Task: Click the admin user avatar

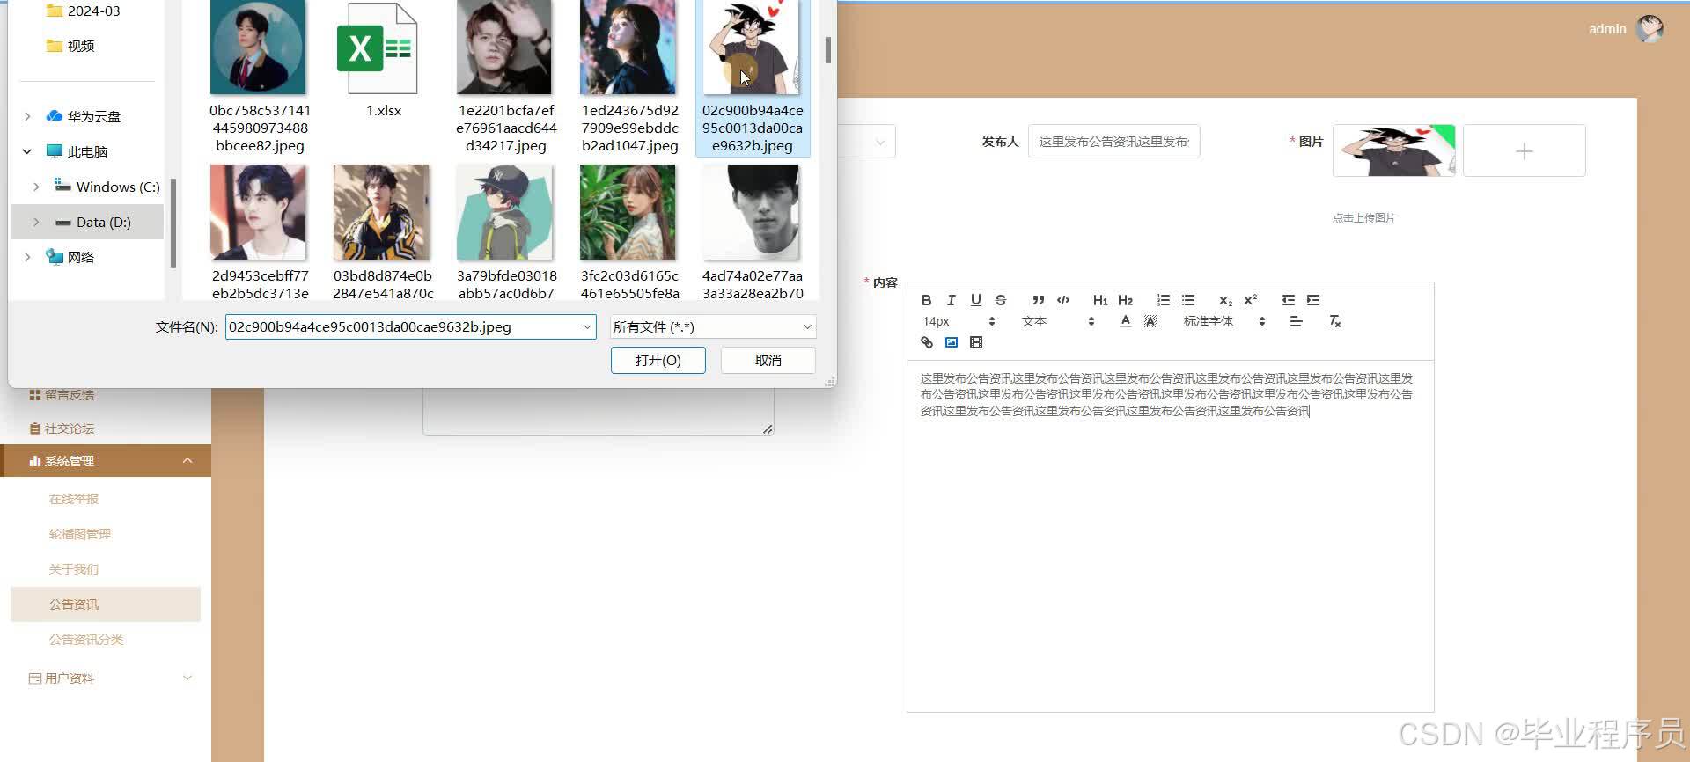Action: 1650,29
